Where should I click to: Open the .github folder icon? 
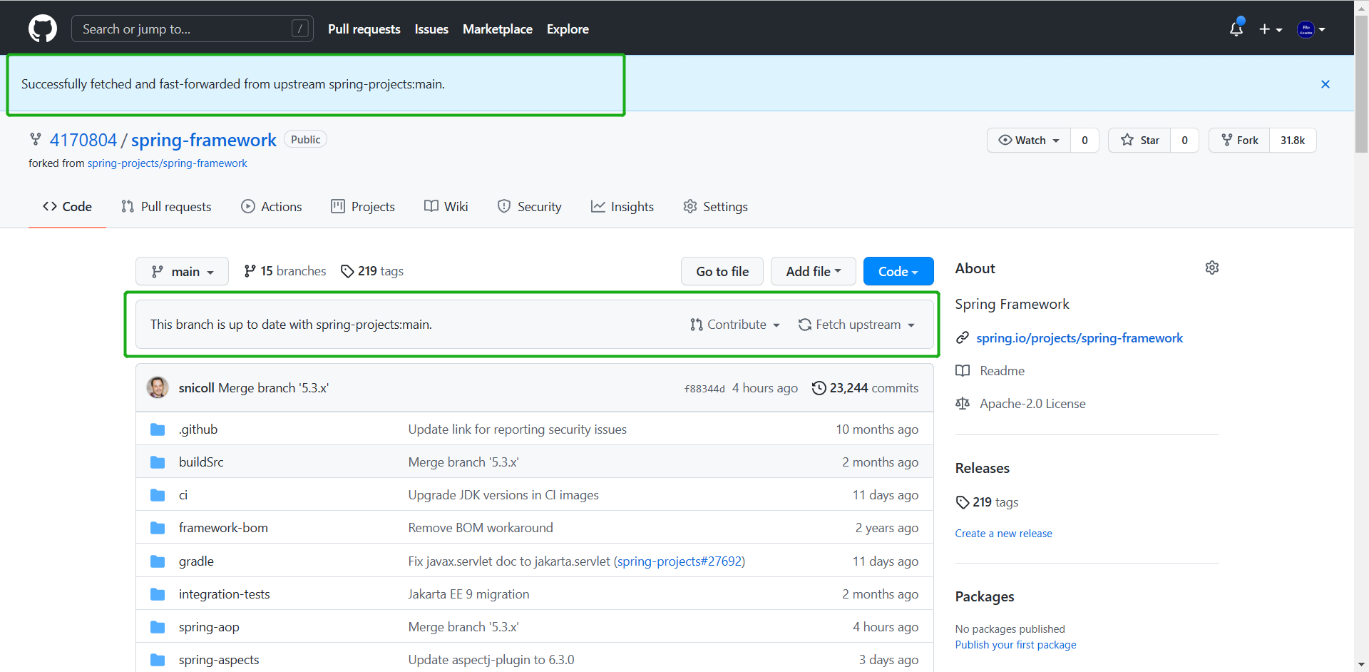point(158,429)
